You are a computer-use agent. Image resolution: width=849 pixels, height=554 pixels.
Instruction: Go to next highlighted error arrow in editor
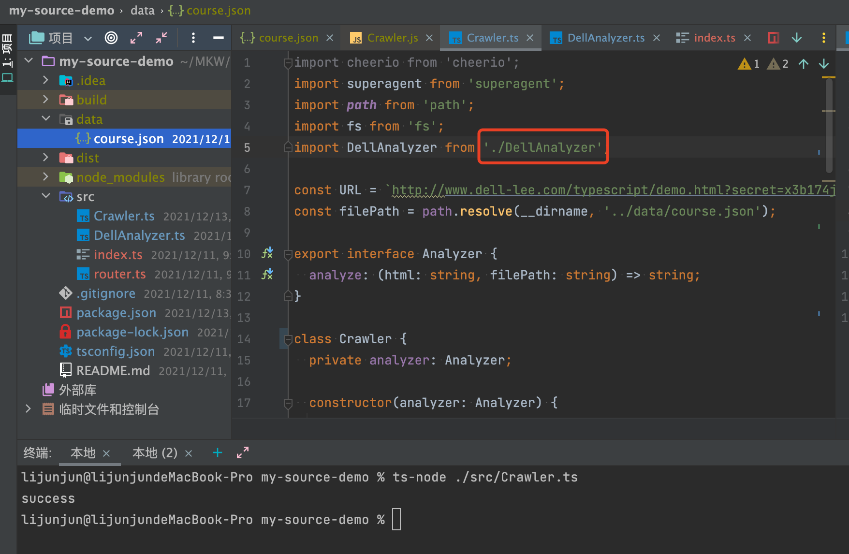824,64
